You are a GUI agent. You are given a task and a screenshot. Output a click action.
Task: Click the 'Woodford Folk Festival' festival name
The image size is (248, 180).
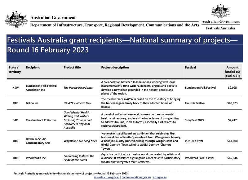[x=200, y=158]
